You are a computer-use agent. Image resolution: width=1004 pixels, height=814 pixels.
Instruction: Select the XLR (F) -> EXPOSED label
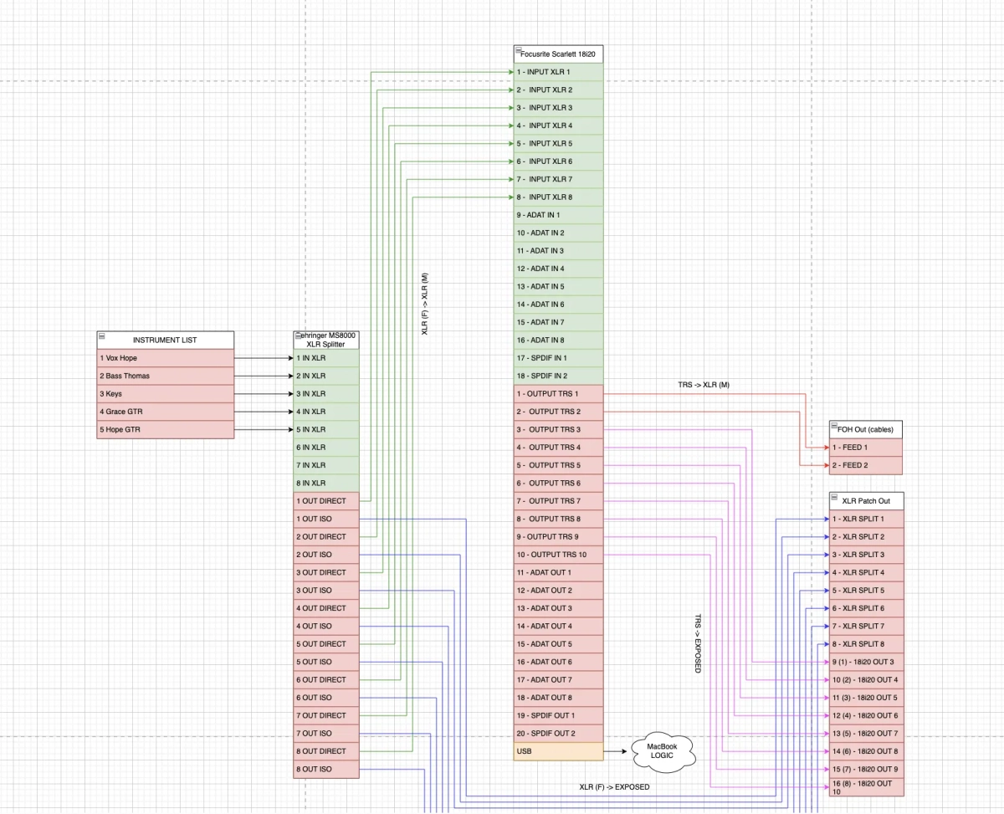[x=614, y=787]
